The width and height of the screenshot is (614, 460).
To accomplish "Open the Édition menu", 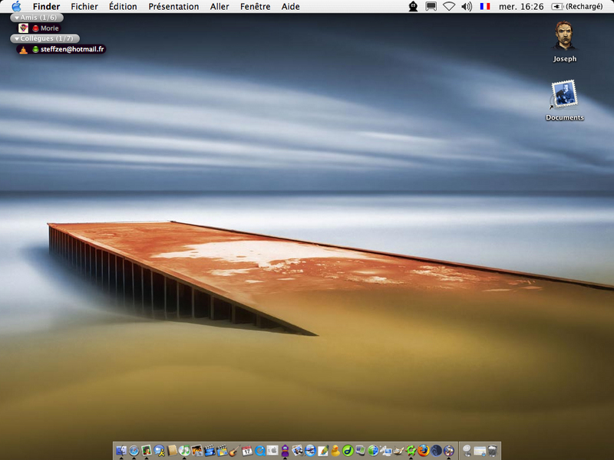I will (123, 7).
